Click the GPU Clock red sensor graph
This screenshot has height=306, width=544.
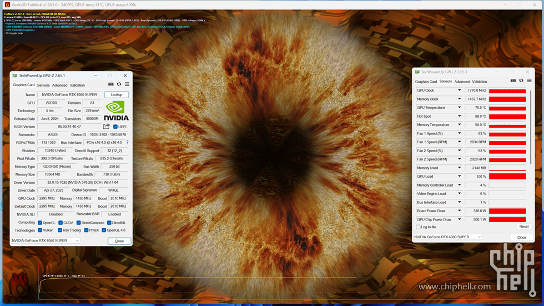[x=507, y=90]
